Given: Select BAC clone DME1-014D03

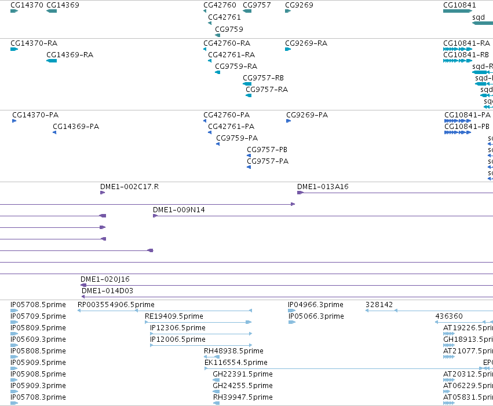Looking at the screenshot, I should pos(107,291).
